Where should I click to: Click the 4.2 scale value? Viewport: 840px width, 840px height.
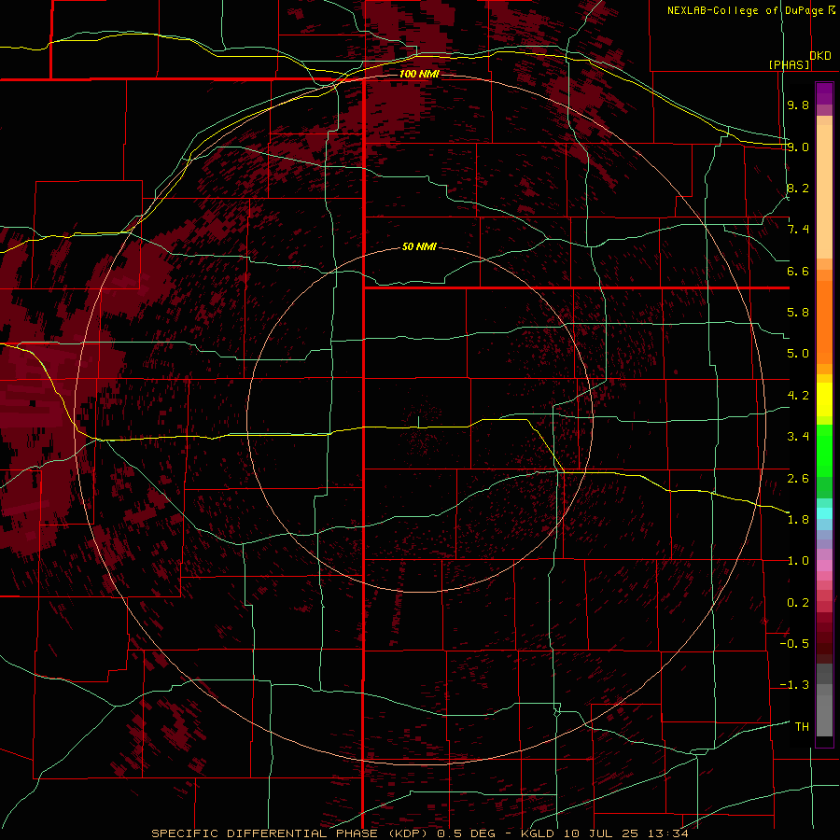click(x=798, y=396)
